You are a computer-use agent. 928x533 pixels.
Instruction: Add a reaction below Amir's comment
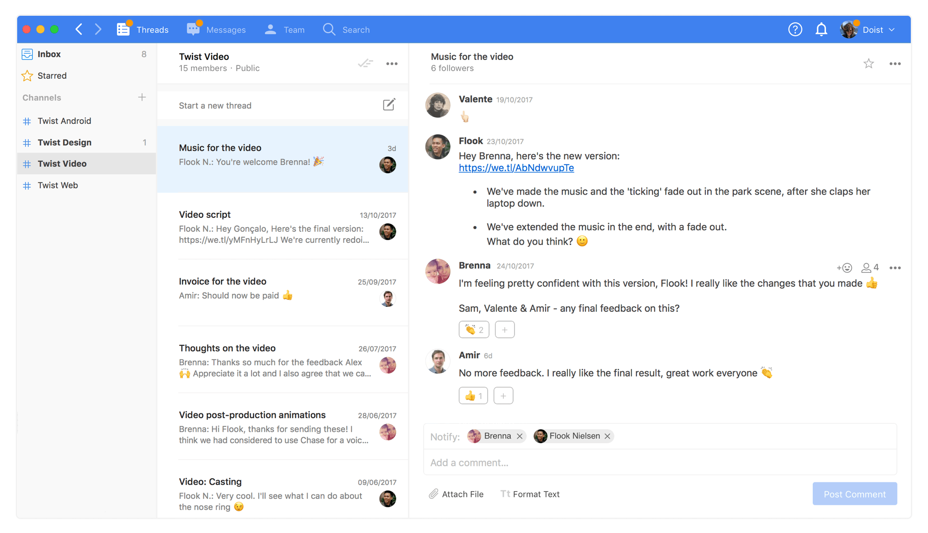tap(503, 396)
